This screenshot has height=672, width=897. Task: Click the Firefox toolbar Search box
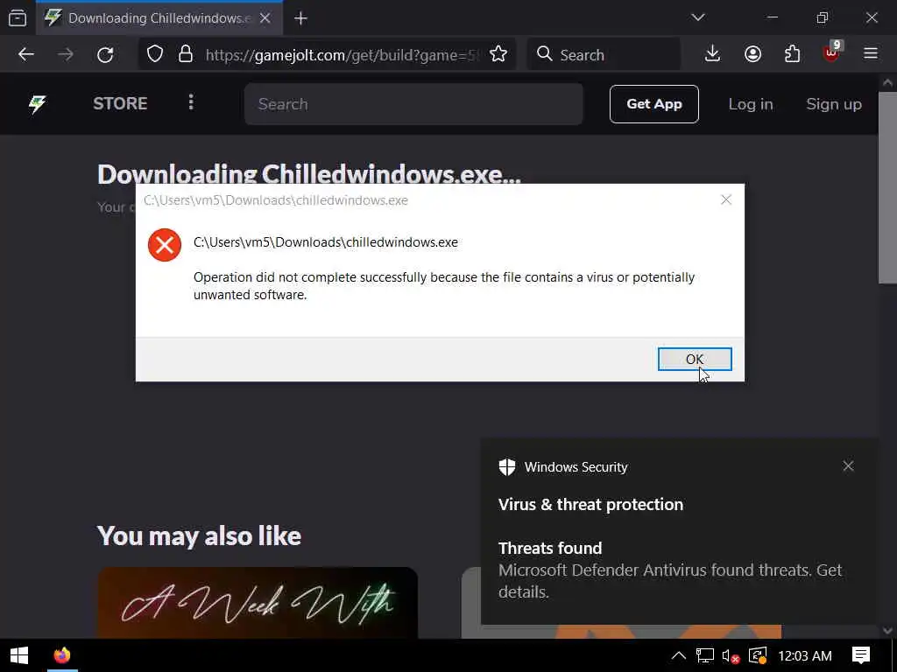click(604, 55)
